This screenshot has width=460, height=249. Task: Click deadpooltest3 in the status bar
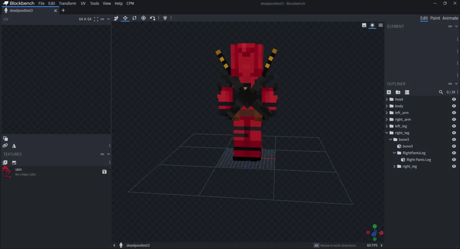[x=138, y=245]
